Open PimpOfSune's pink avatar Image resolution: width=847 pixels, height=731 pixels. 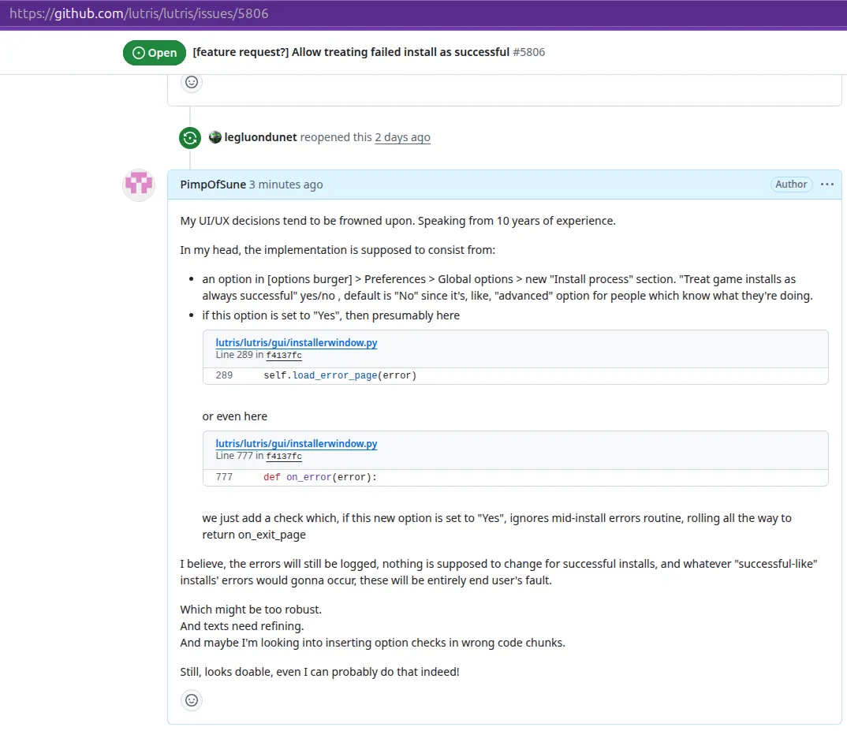point(139,185)
